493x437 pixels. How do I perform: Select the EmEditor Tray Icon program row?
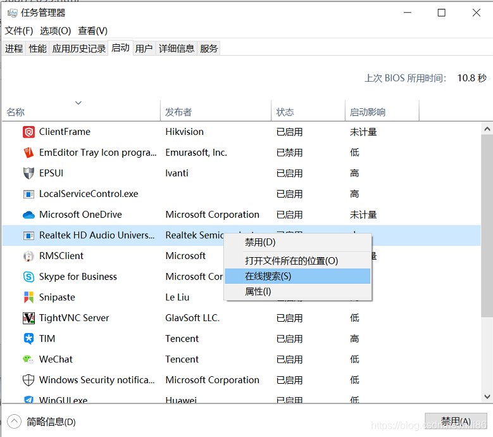click(x=241, y=153)
